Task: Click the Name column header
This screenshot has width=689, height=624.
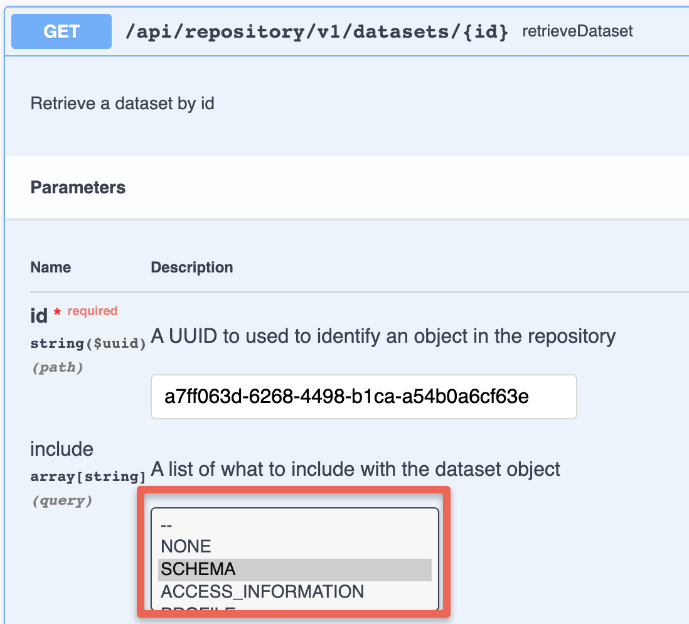Action: (51, 267)
